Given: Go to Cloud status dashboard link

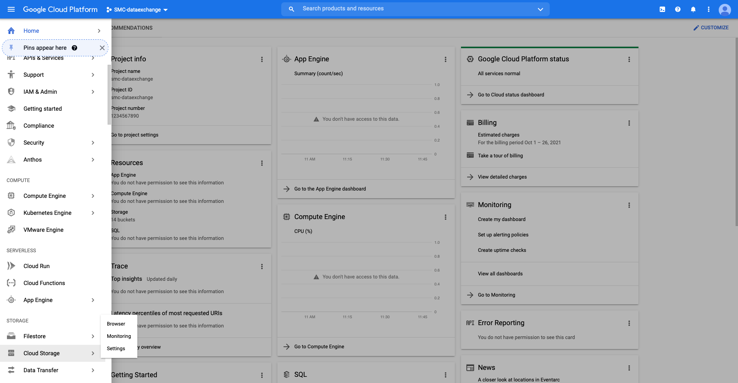Looking at the screenshot, I should click(x=511, y=95).
